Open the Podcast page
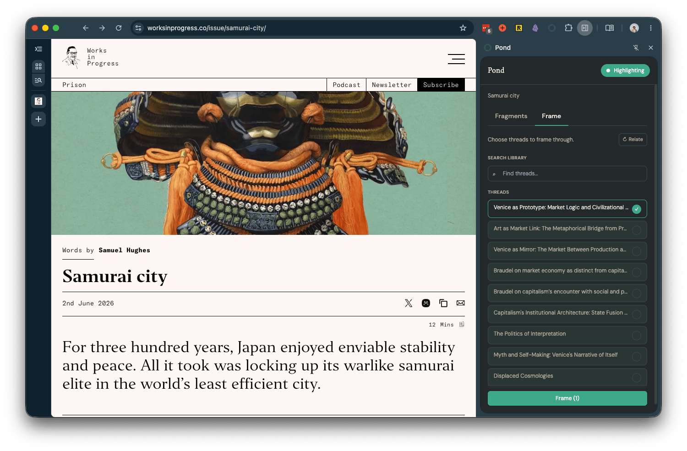The image size is (687, 451). (346, 85)
